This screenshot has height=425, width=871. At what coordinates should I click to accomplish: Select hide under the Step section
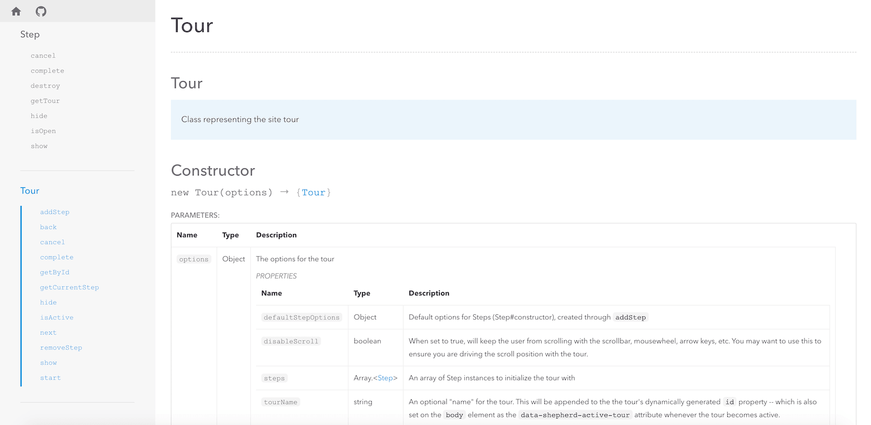pyautogui.click(x=39, y=116)
